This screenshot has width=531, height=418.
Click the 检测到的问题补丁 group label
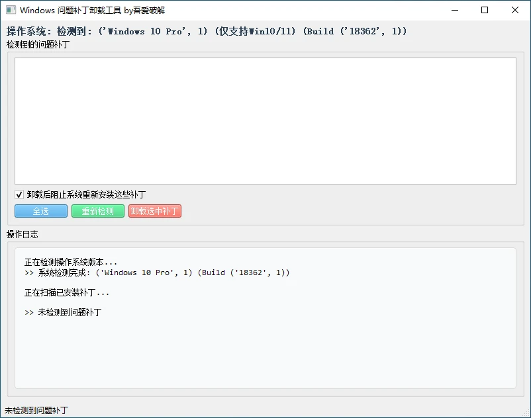click(x=38, y=45)
